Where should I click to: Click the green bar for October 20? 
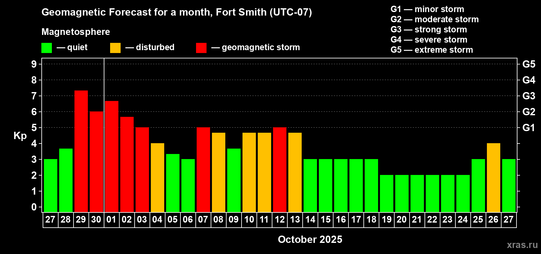click(x=402, y=193)
